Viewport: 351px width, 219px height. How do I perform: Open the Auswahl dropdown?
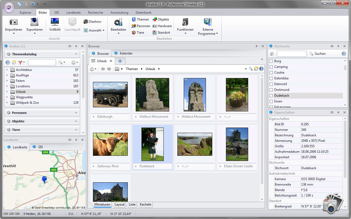click(94, 30)
